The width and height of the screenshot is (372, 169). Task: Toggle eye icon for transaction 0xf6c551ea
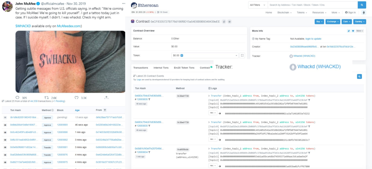point(5,140)
